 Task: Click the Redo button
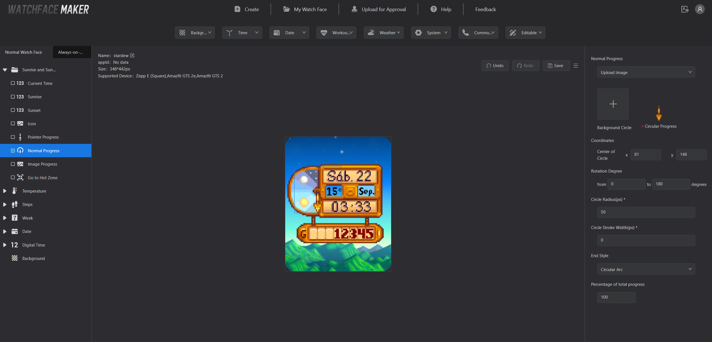[526, 66]
